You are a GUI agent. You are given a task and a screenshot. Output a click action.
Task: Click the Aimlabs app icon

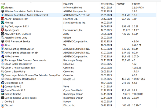pyautogui.click(x=3, y=23)
